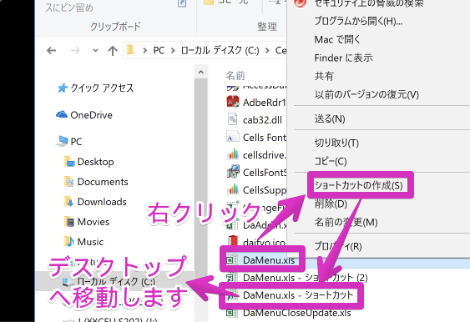This screenshot has height=322, width=470.
Task: Select DaMenu.xls in the file list
Action: pyautogui.click(x=269, y=260)
